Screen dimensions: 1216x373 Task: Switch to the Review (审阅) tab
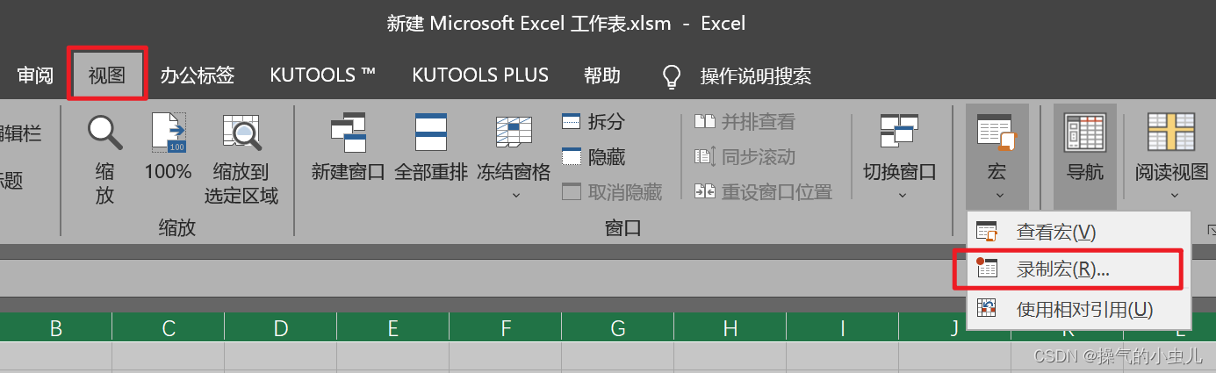pyautogui.click(x=35, y=75)
